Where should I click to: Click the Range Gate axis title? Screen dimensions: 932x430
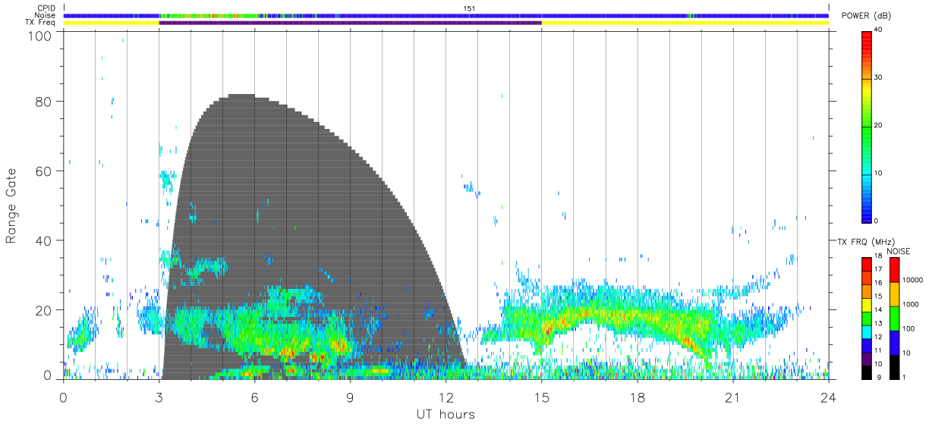(11, 206)
